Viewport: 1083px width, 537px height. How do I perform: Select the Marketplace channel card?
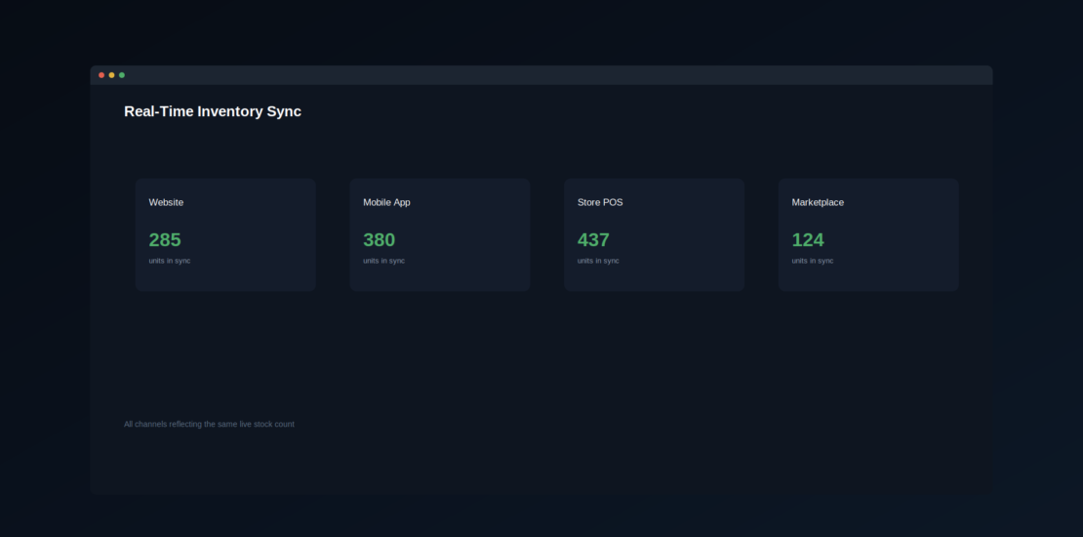pyautogui.click(x=868, y=235)
